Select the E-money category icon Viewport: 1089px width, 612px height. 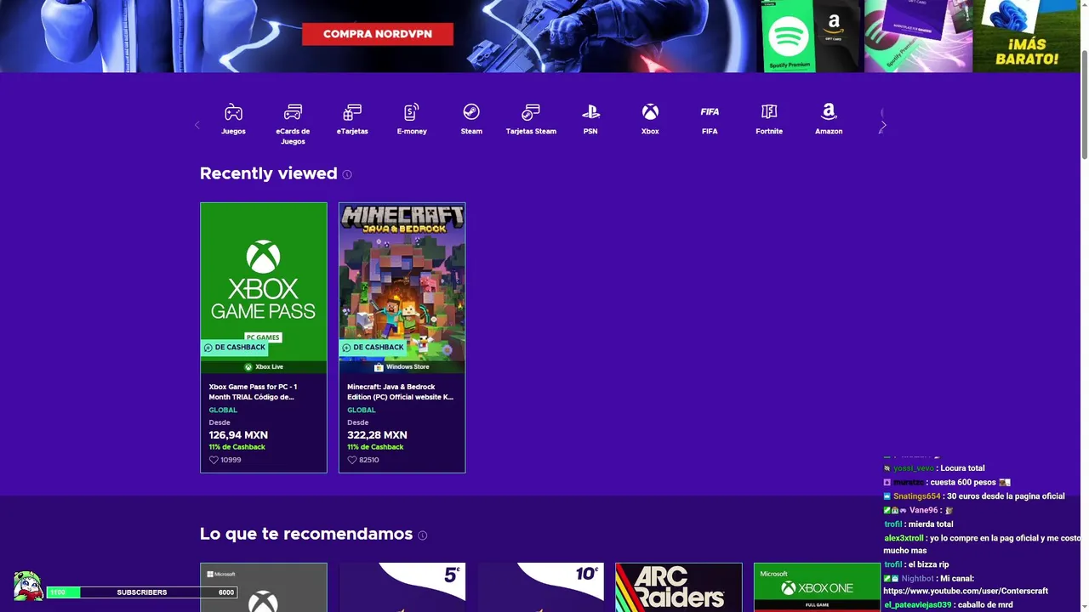click(412, 112)
